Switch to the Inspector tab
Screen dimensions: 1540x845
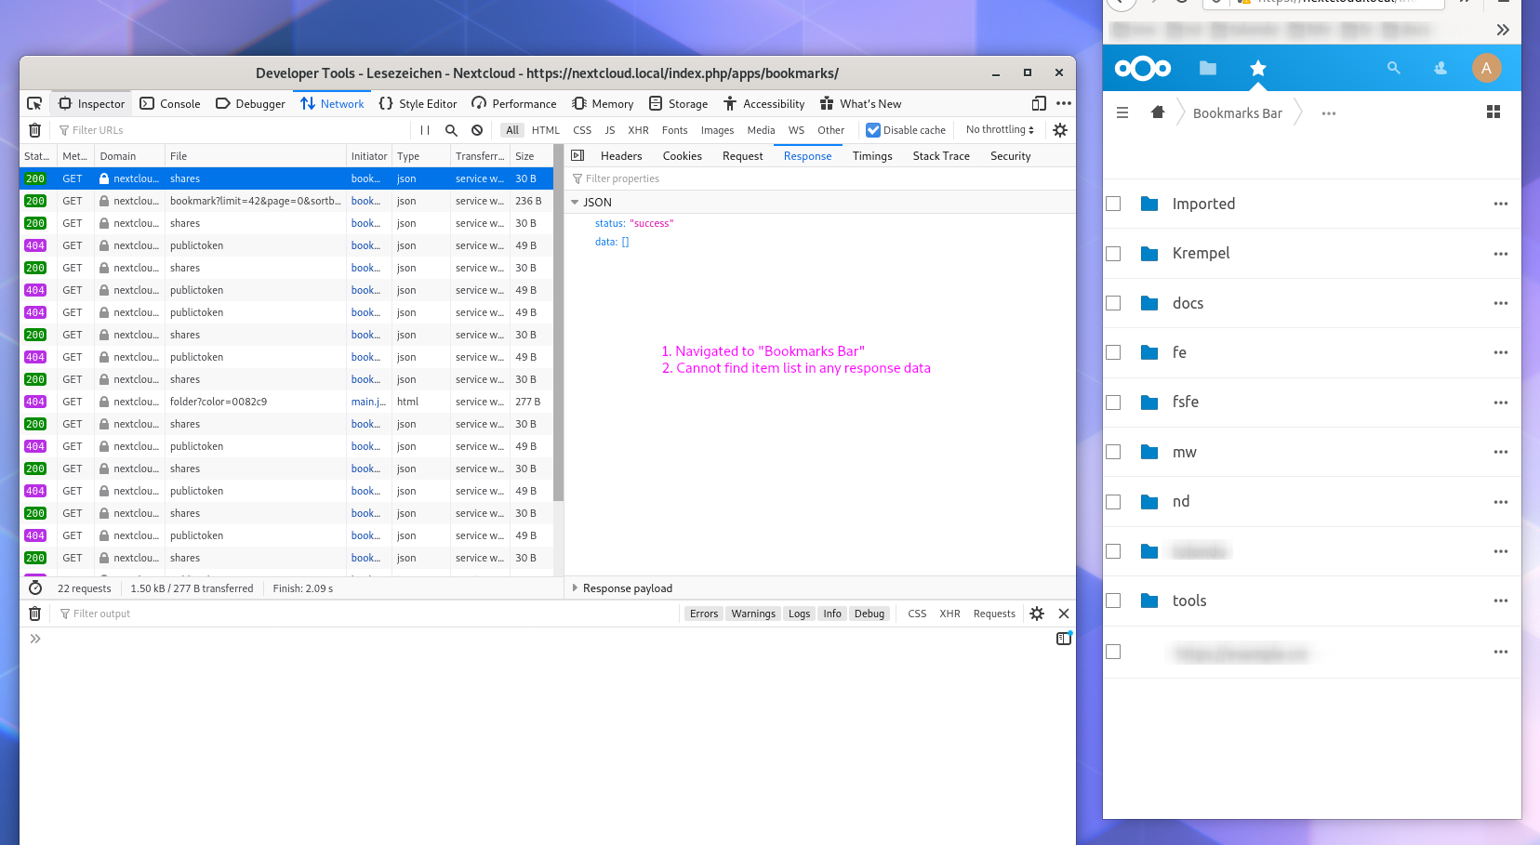click(91, 103)
